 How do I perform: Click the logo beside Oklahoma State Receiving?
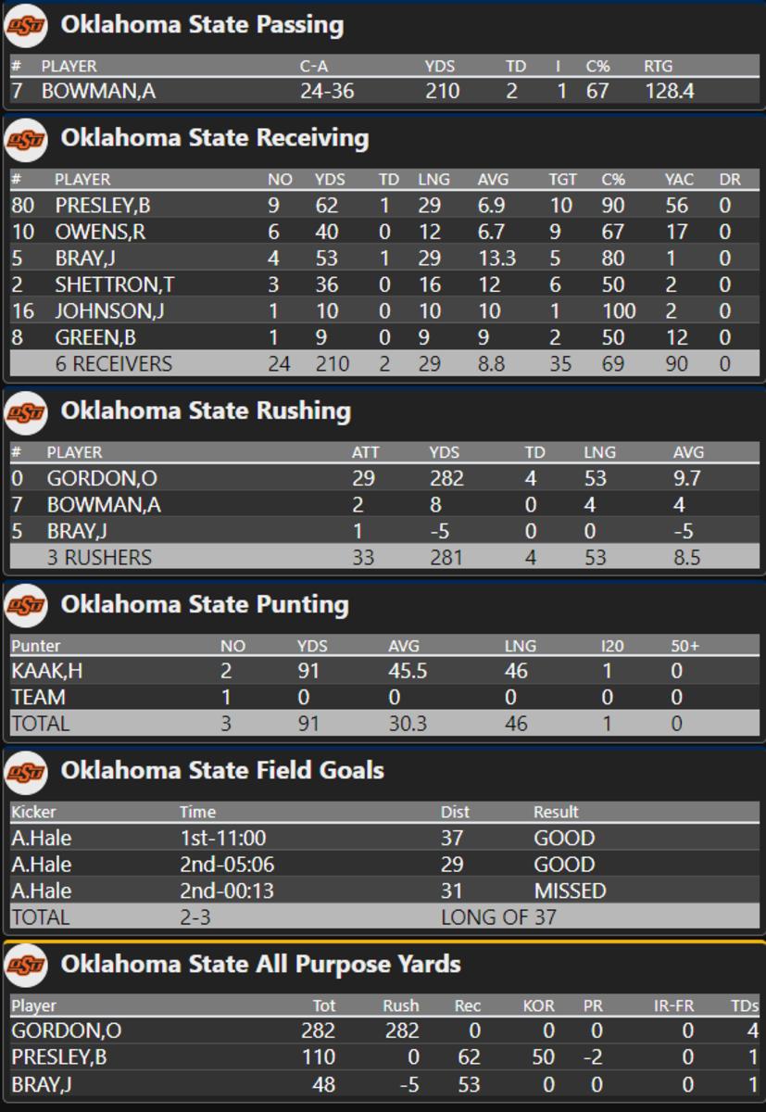26,139
